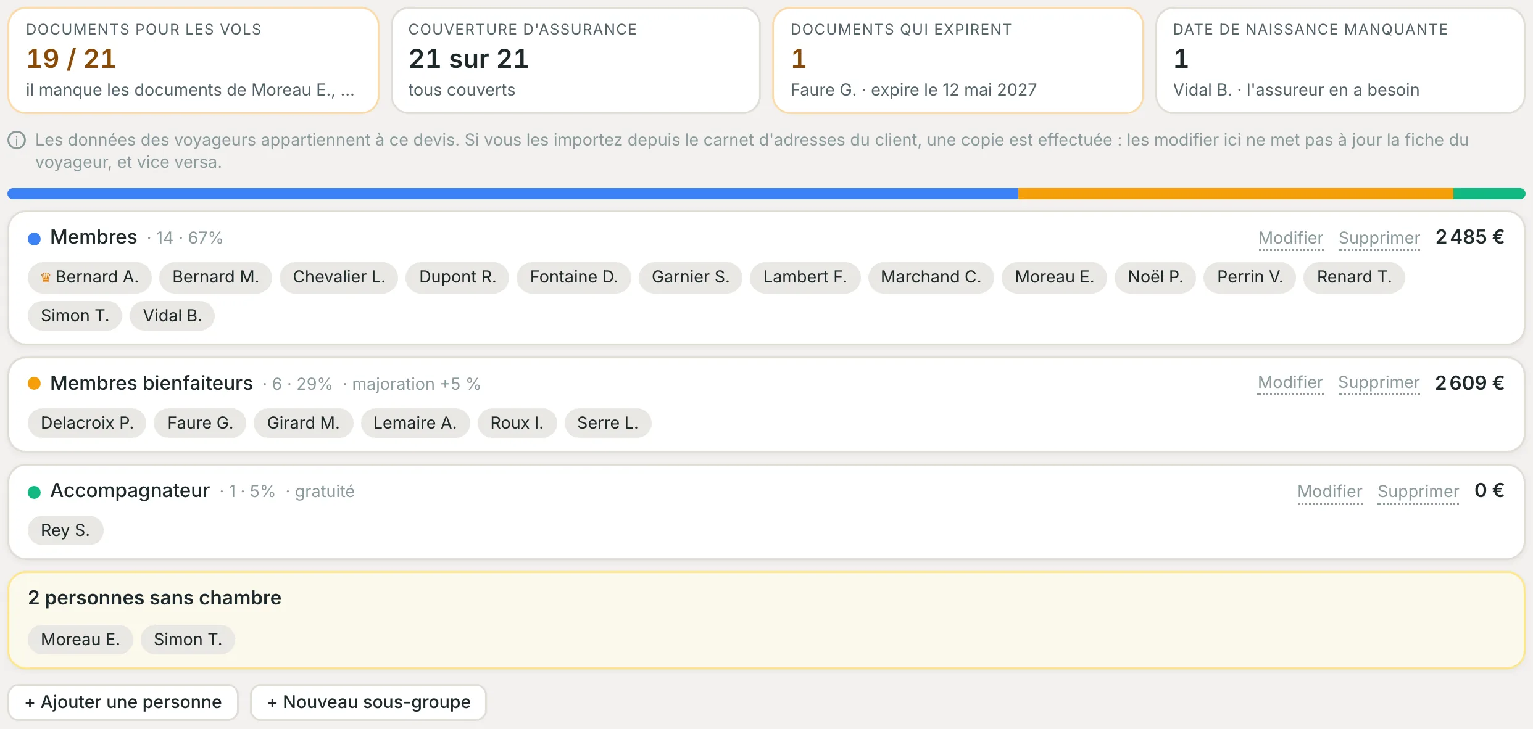1533x729 pixels.
Task: Click the orange dot next to Membres bienfaiteurs
Action: pos(35,384)
